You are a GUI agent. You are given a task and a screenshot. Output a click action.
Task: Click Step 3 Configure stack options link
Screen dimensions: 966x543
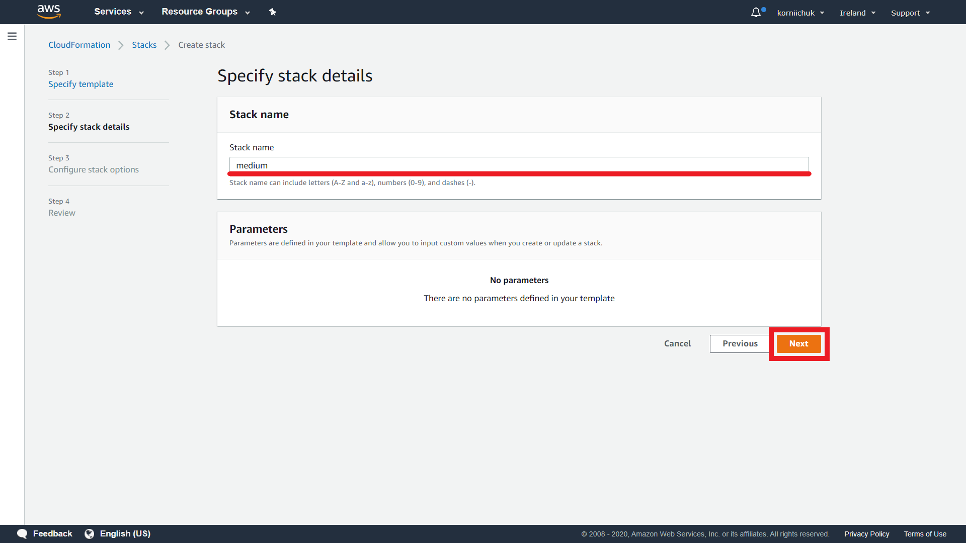[94, 169]
